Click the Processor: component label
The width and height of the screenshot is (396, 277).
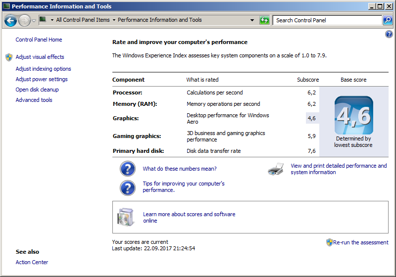(127, 92)
